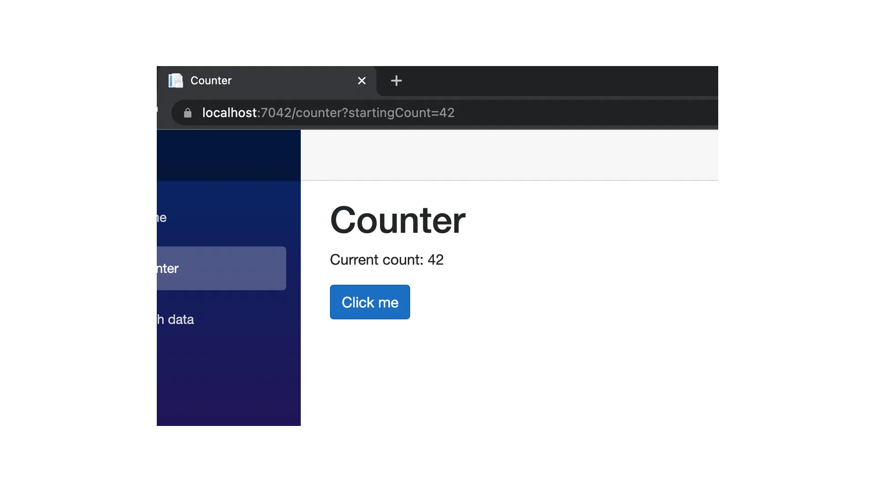Close the Counter browser tab
Image resolution: width=875 pixels, height=492 pixels.
click(x=361, y=81)
